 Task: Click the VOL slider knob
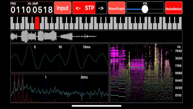(x=145, y=9)
